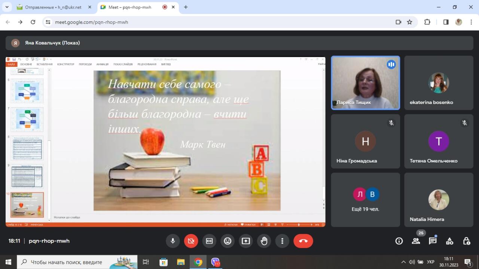Open Chrome three-dot menu
Screen dimensions: 479x269
pyautogui.click(x=471, y=22)
